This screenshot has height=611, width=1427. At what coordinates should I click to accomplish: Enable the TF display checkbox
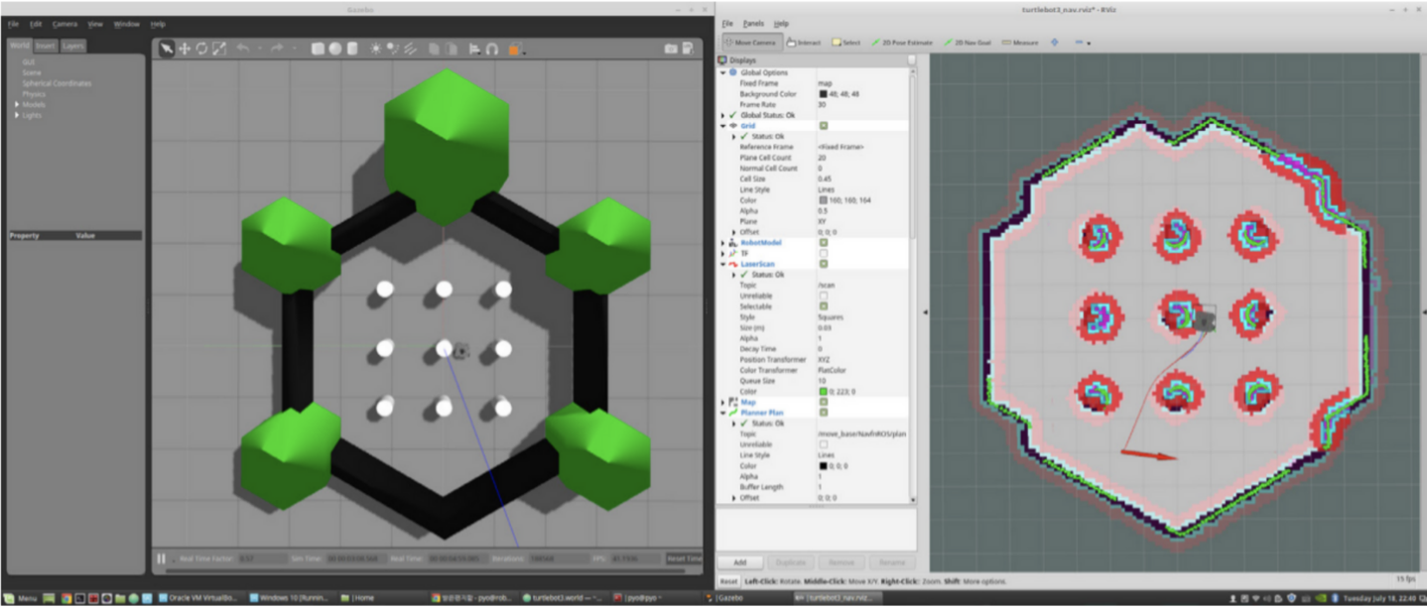tap(824, 254)
